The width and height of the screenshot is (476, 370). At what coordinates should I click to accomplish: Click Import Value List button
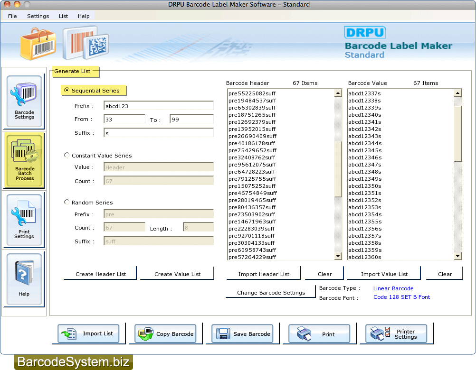click(384, 274)
